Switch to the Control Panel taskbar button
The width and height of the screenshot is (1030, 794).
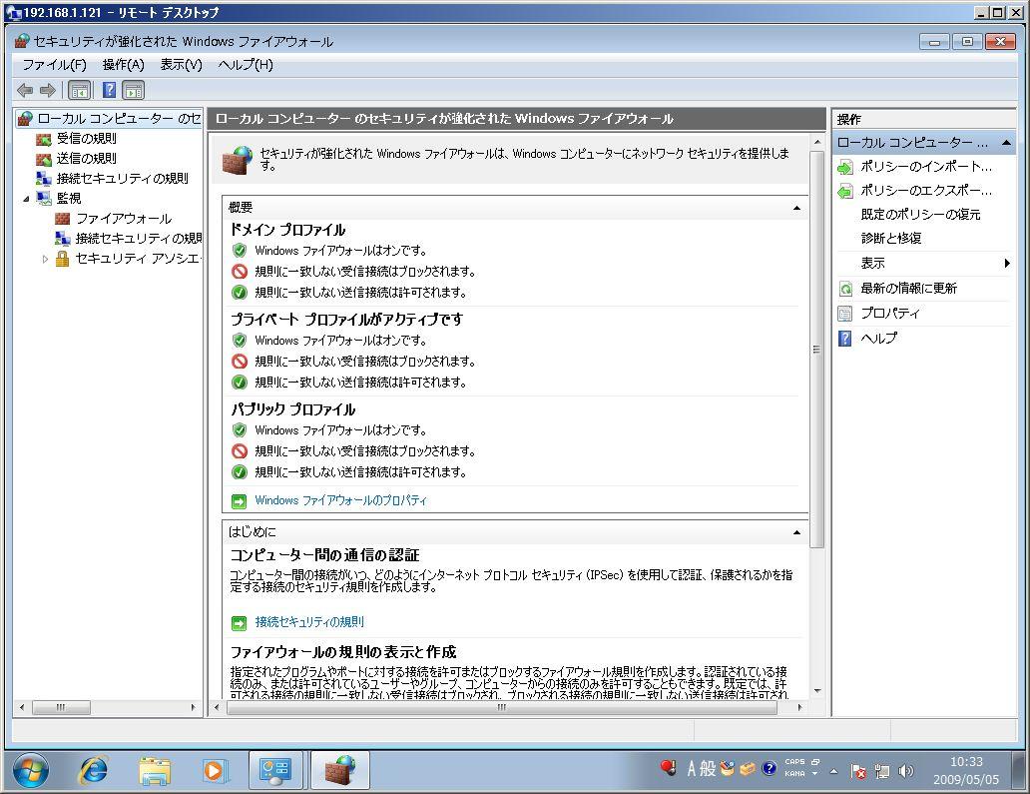coord(275,770)
